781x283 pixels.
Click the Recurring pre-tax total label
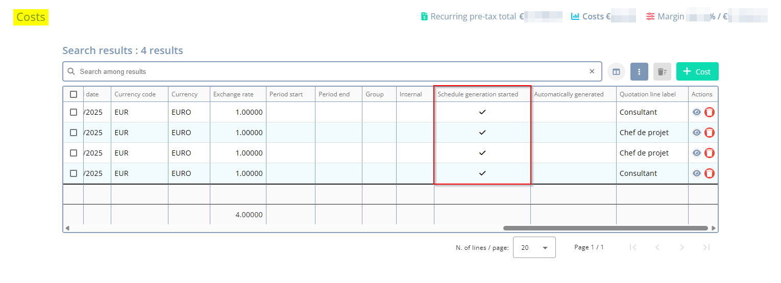coord(473,16)
